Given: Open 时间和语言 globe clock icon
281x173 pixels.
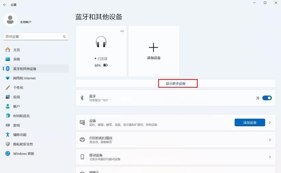Looking at the screenshot, I should 8,115.
